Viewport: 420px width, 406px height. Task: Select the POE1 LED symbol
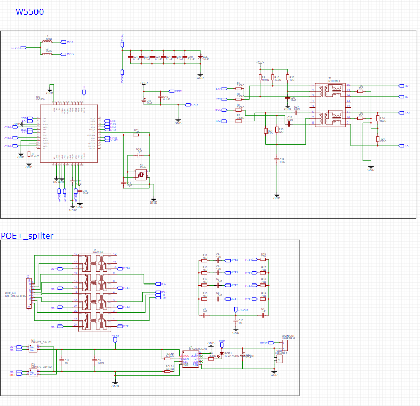pos(221,354)
